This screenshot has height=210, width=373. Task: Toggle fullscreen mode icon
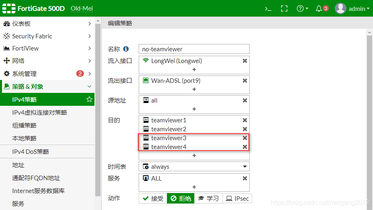tap(284, 9)
